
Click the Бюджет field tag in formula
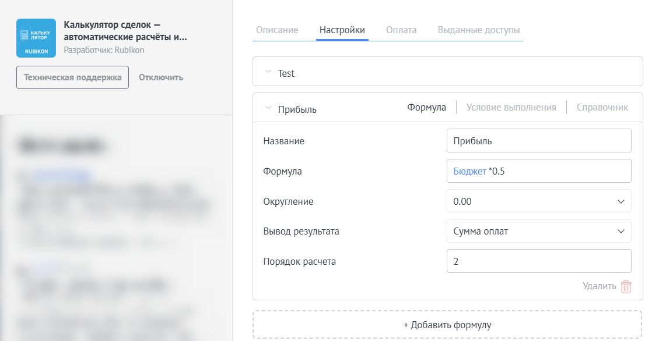coord(469,171)
